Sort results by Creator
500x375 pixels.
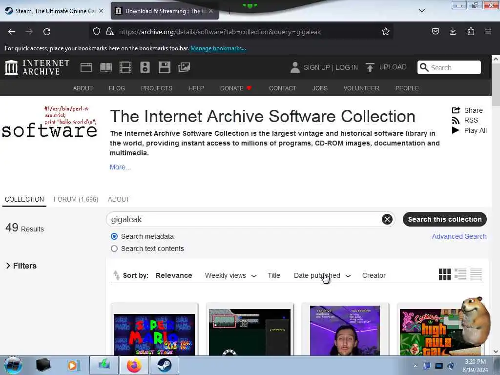(x=374, y=275)
